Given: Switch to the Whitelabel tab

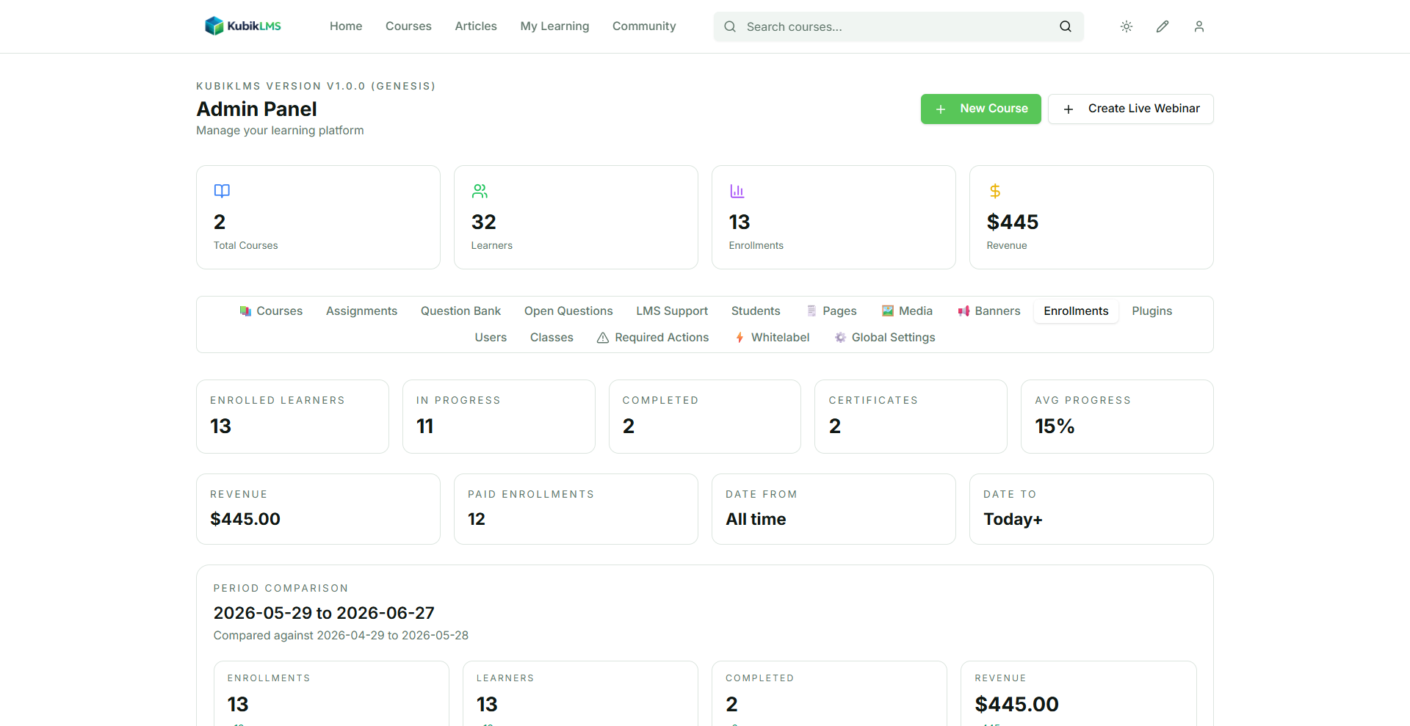Looking at the screenshot, I should (772, 338).
